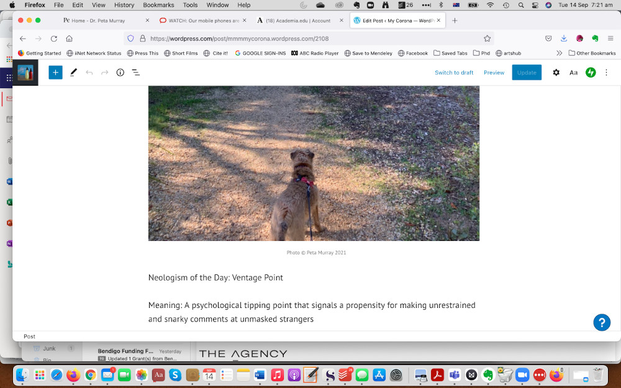Switch to the Academia.edu tab
The image size is (621, 388).
(298, 20)
